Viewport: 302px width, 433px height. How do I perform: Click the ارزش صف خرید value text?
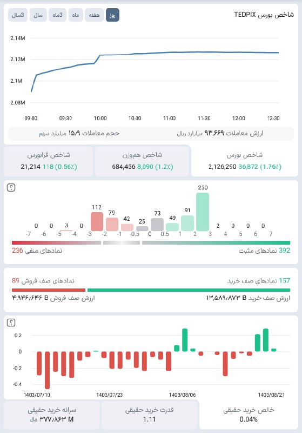248,298
